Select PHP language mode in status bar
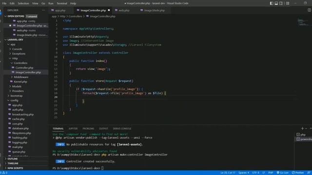Image resolution: width=312 pixels, height=175 pixels. click(271, 173)
